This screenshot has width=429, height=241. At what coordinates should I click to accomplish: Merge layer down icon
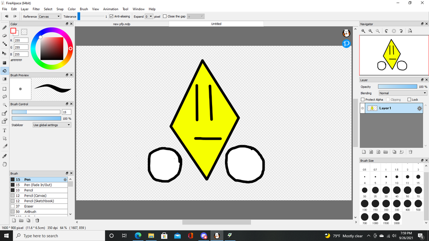click(402, 152)
